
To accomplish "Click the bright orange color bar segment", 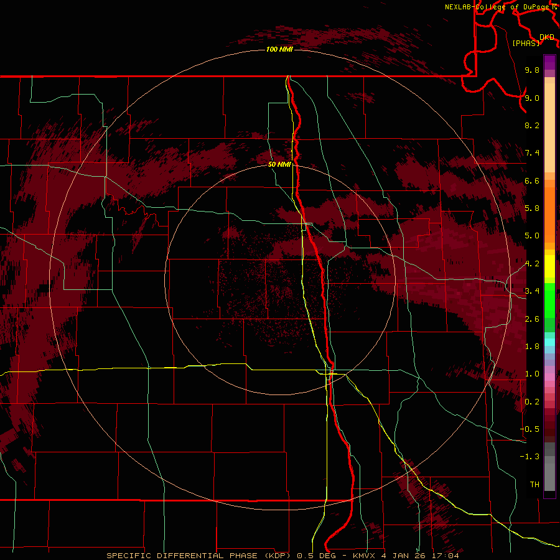I will click(549, 215).
